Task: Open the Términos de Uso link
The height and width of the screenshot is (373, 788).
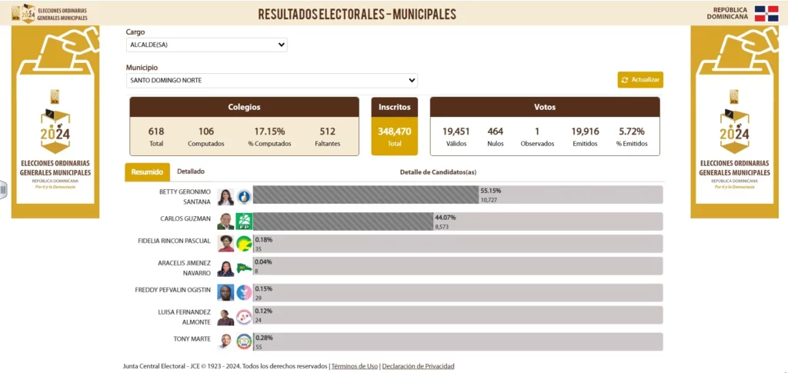Action: click(354, 366)
